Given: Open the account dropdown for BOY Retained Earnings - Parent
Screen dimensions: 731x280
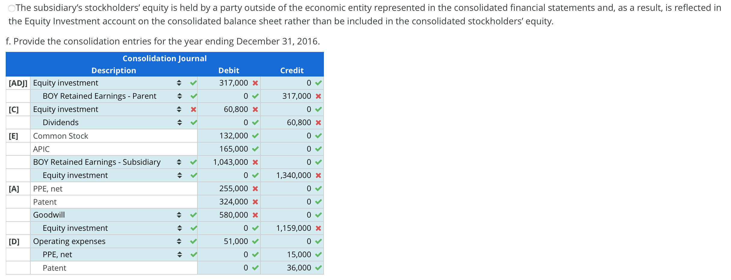Looking at the screenshot, I should click(x=180, y=96).
